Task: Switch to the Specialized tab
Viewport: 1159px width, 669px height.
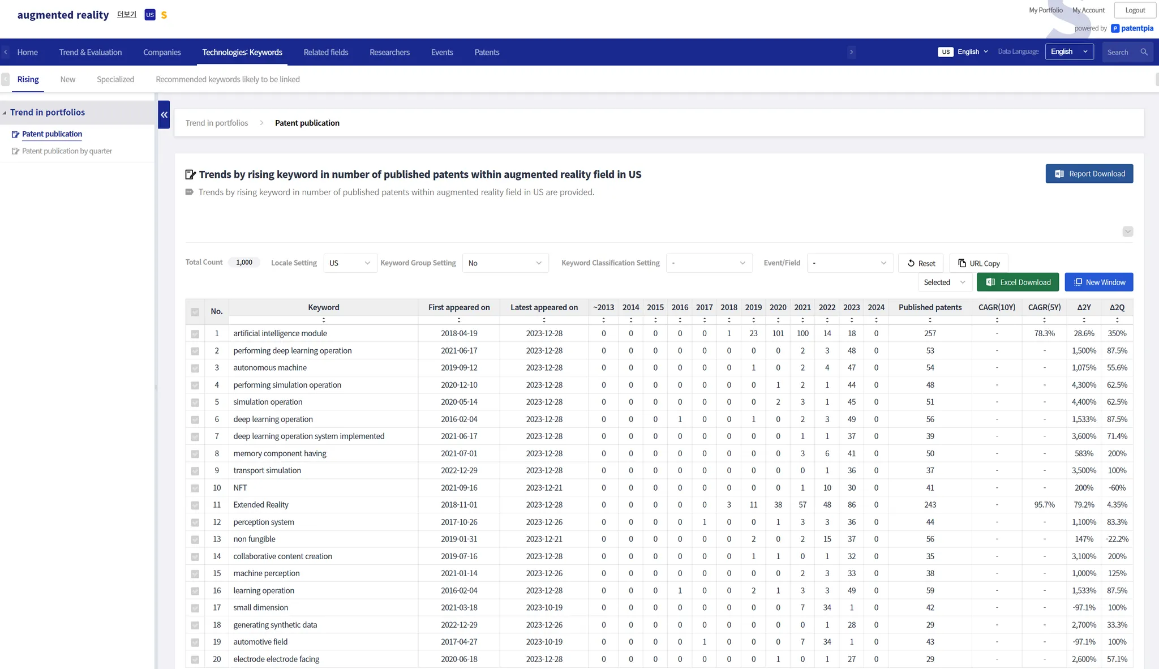Action: click(115, 79)
